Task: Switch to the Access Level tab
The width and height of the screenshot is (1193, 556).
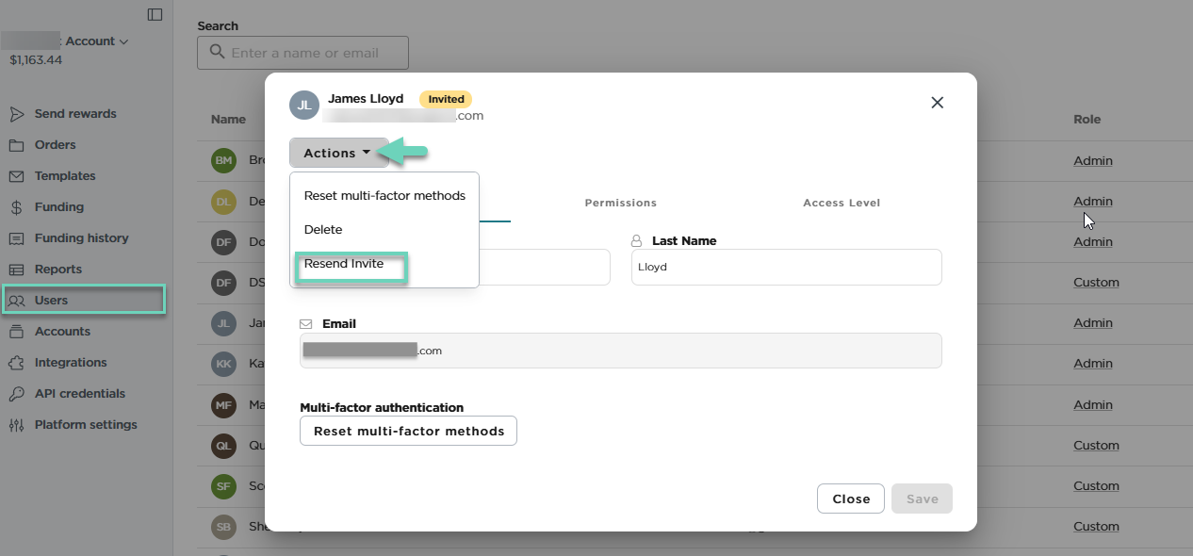Action: coord(842,203)
